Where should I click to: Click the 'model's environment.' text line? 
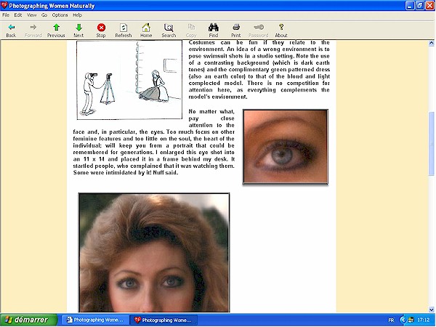(x=218, y=97)
